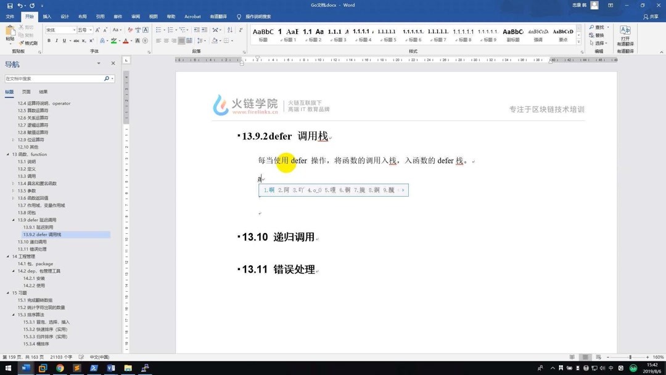
Task: Toggle italic formatting
Action: (56, 41)
